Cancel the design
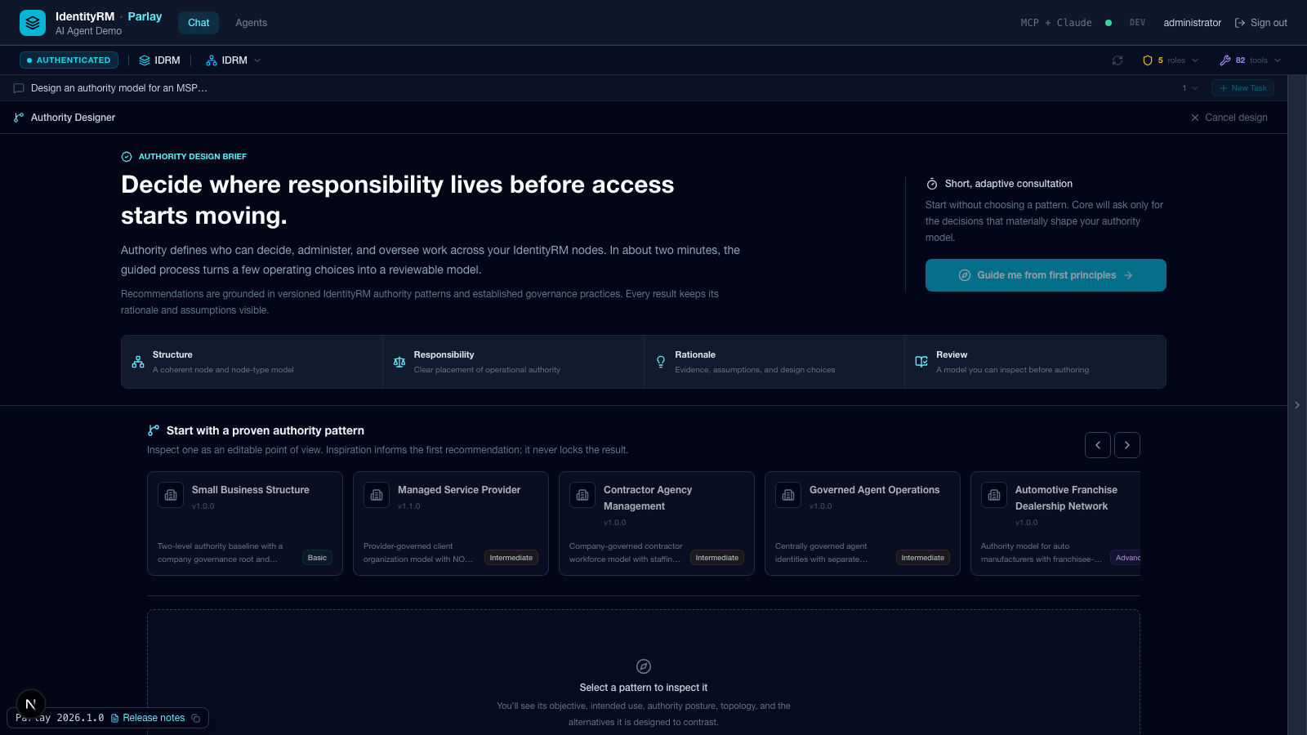This screenshot has width=1307, height=735. coord(1229,118)
